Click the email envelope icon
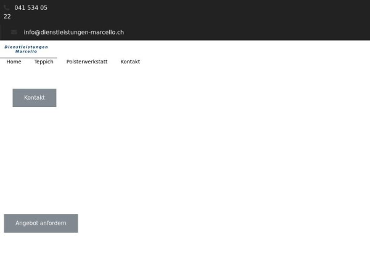The image size is (370, 277). [14, 32]
